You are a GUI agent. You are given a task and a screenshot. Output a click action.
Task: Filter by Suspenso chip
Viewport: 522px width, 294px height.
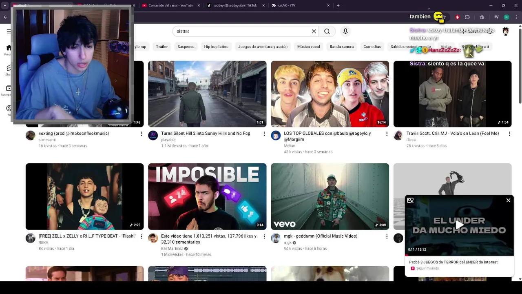[186, 47]
